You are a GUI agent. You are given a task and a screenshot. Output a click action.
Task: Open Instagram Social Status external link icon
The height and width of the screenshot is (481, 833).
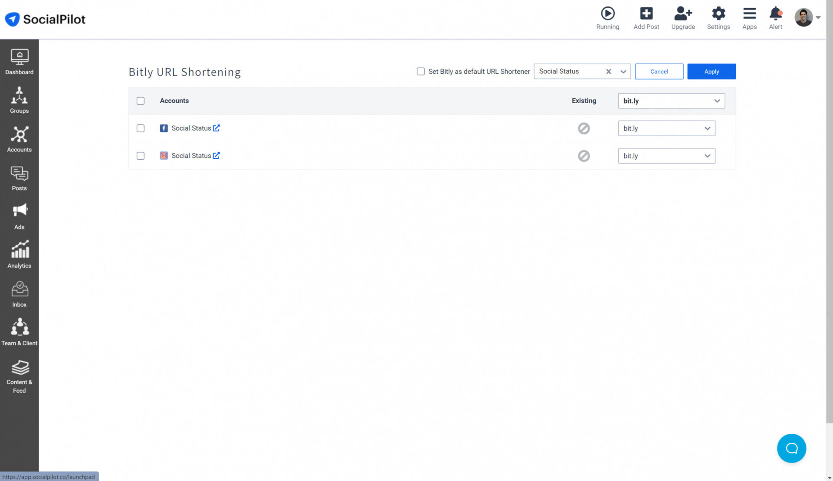(216, 155)
